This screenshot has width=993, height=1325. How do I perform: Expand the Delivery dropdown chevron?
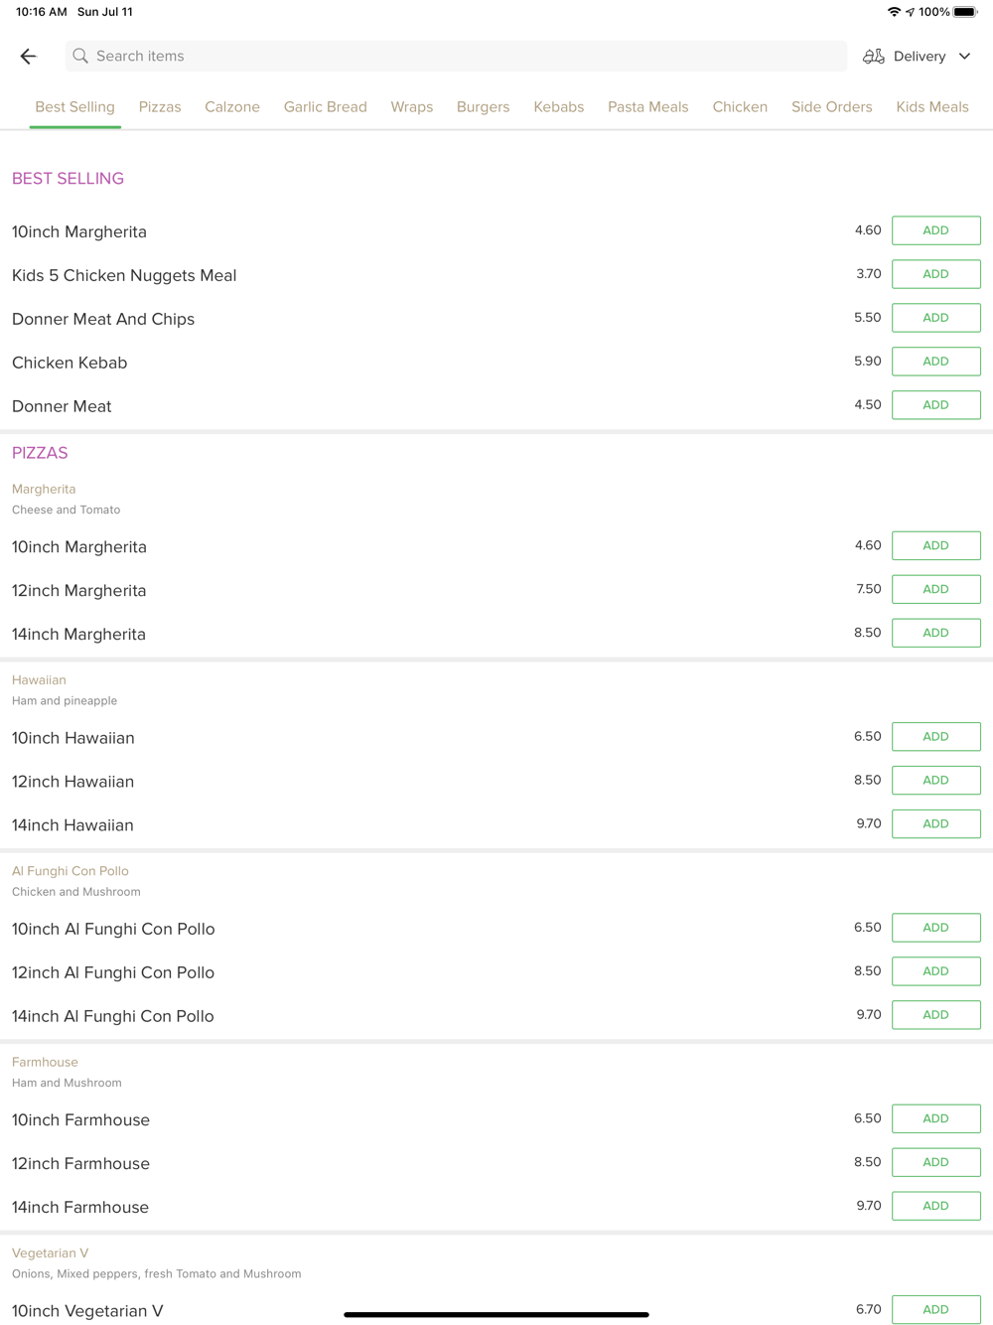(964, 57)
